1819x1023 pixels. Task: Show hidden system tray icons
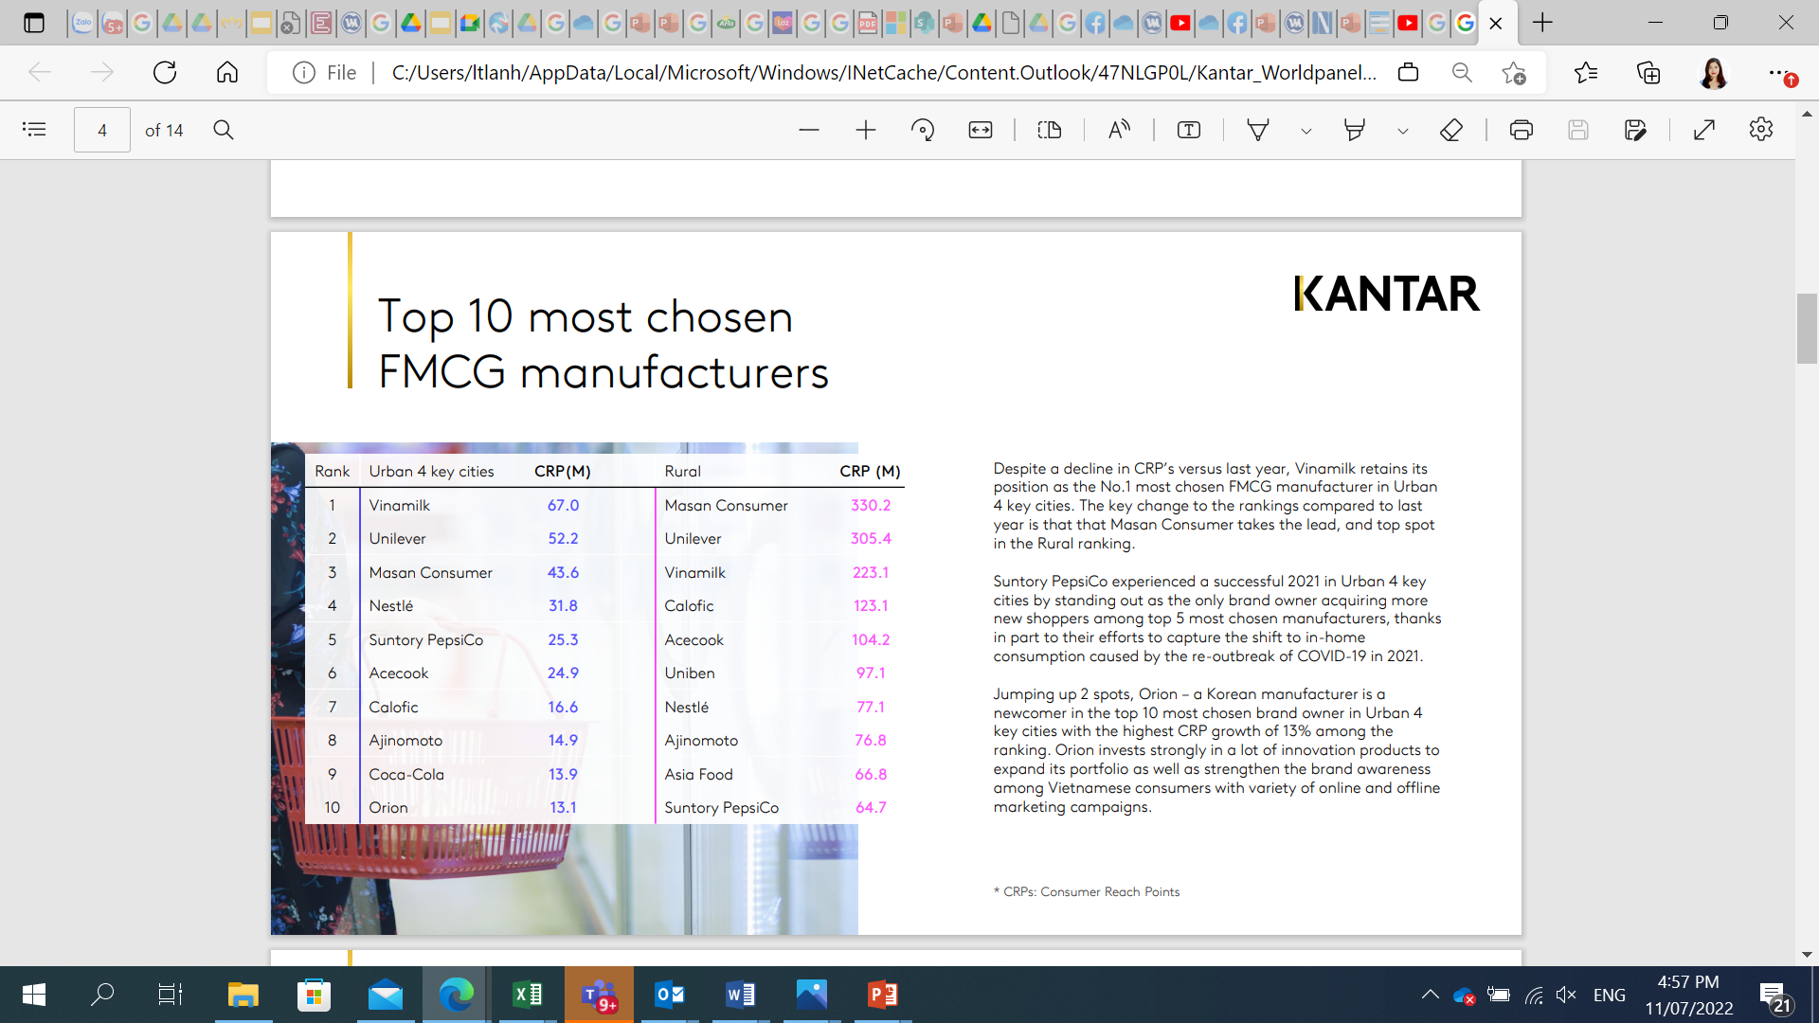pos(1431,995)
